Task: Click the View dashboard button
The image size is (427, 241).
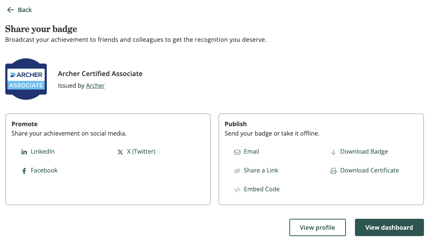Action: point(389,227)
